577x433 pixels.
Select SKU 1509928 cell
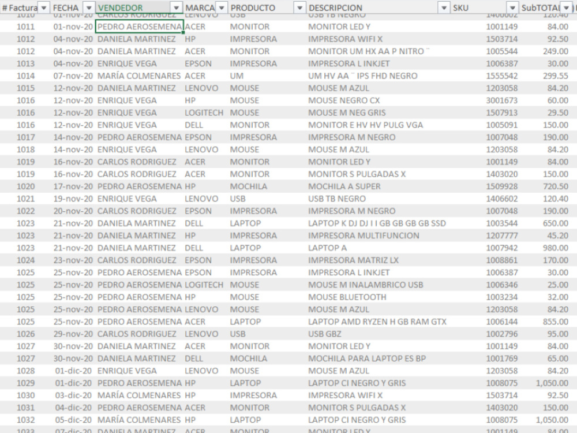(501, 186)
